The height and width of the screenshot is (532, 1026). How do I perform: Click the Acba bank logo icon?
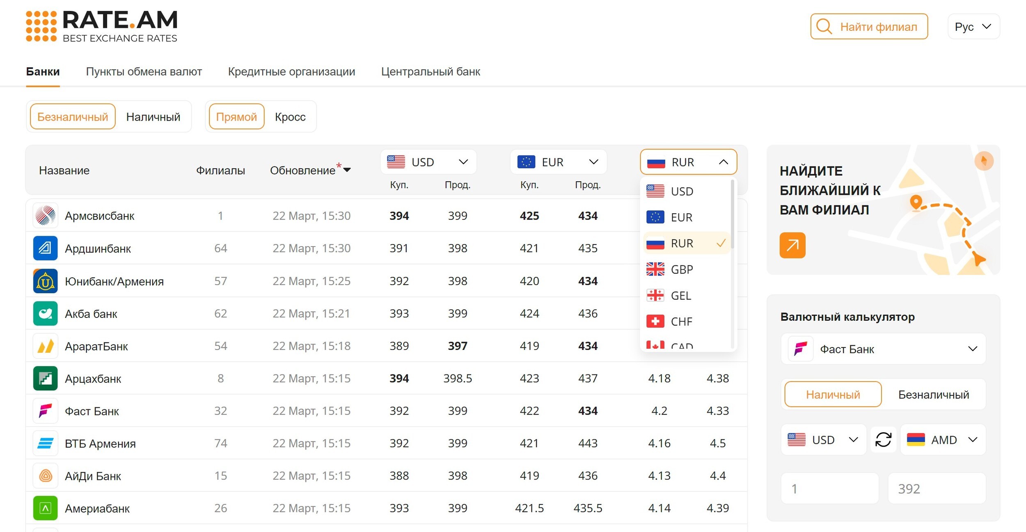coord(45,313)
